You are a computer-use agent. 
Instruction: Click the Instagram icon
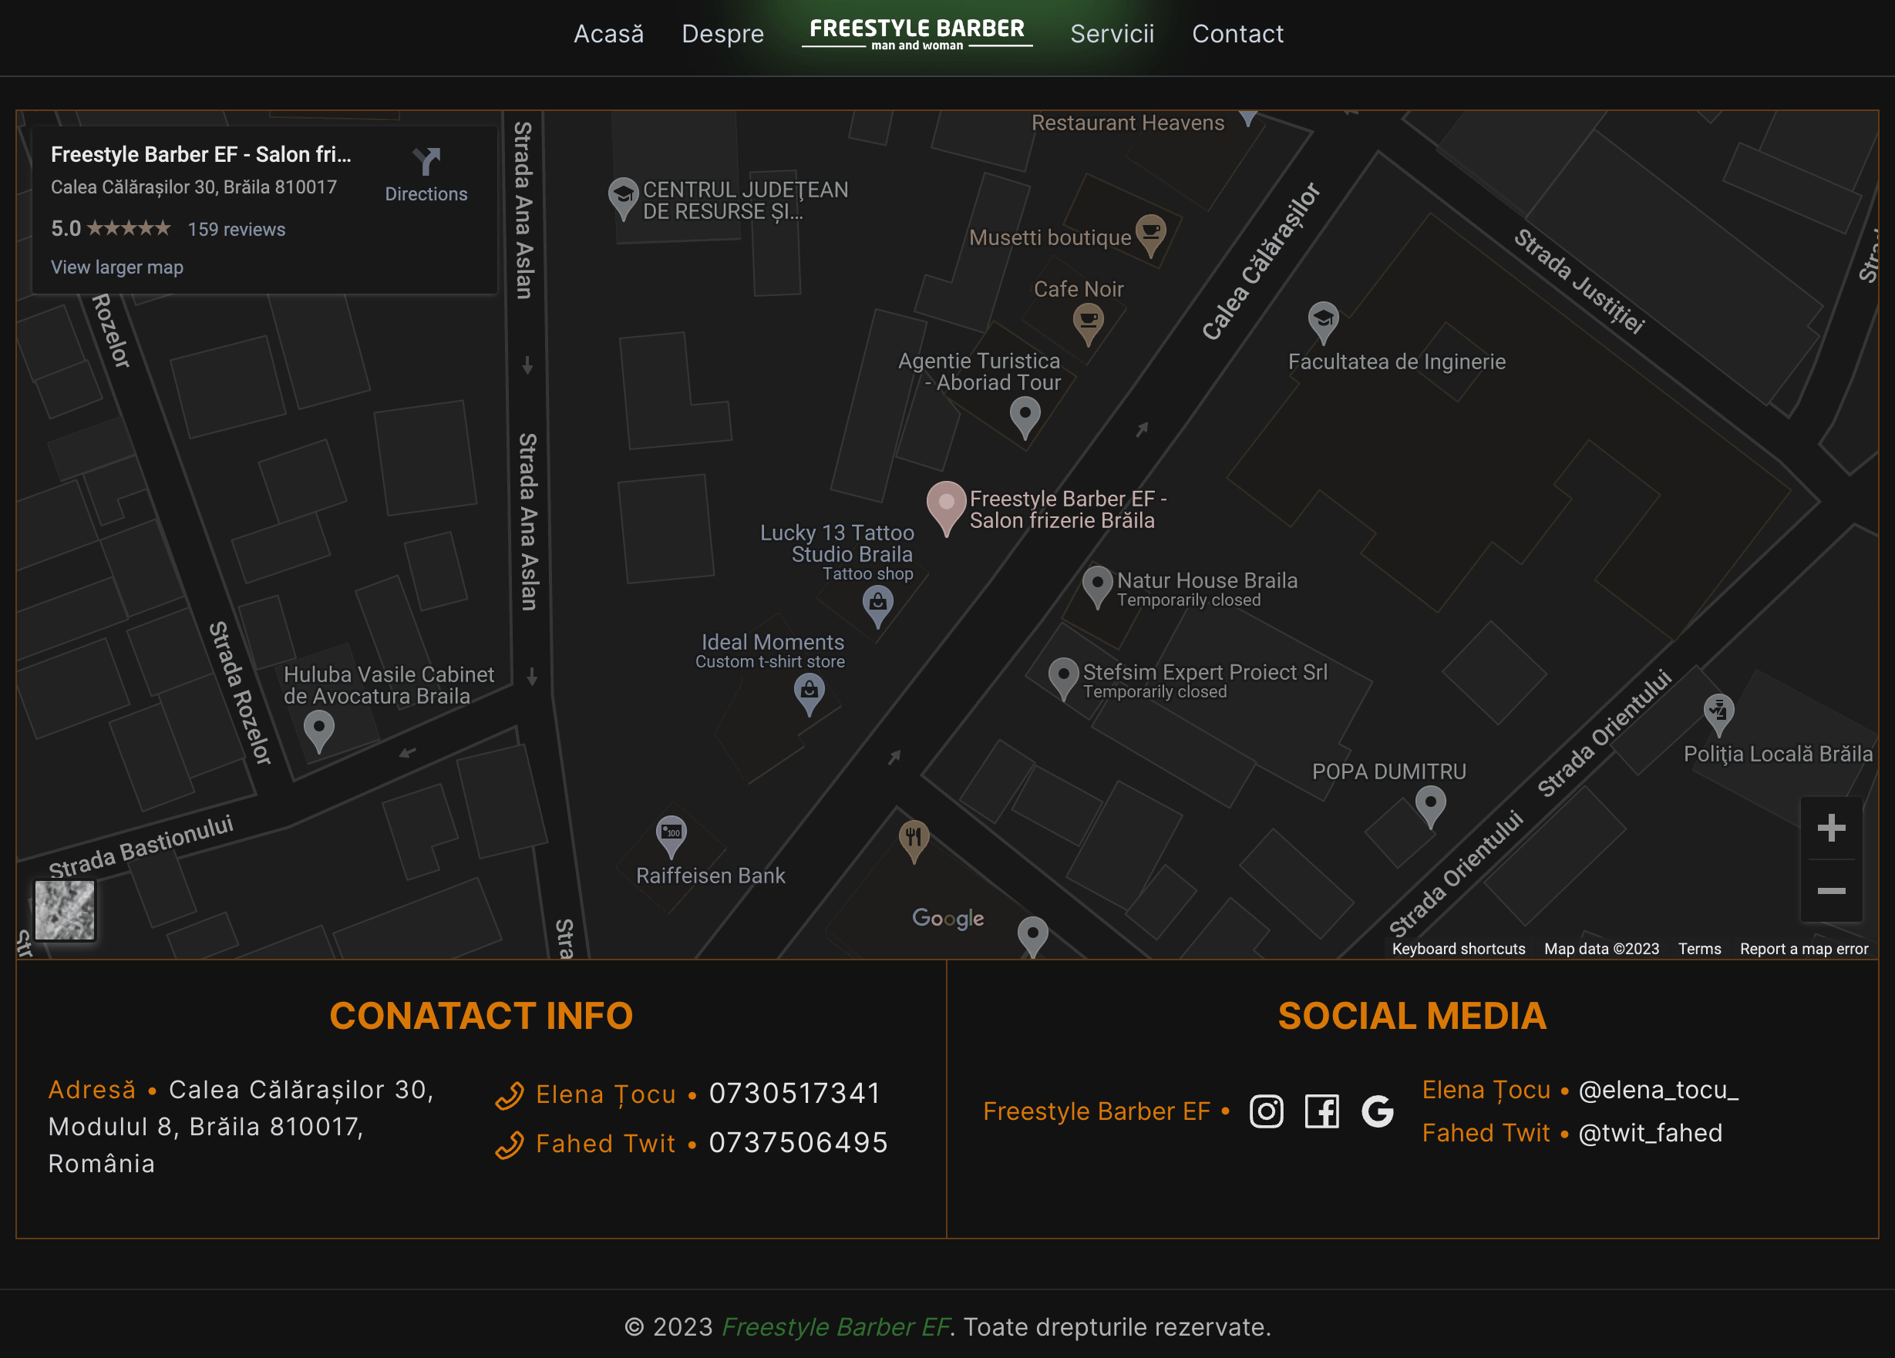(1266, 1111)
